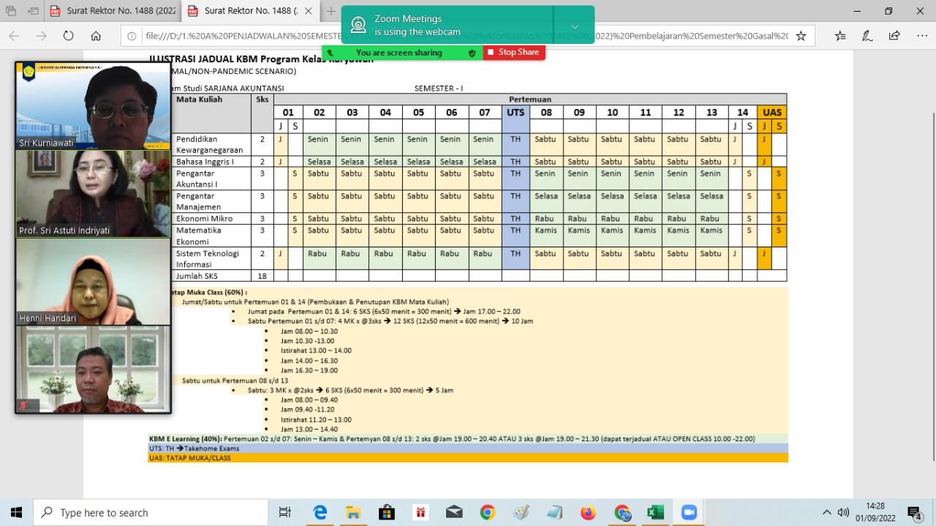
Task: Open the Edge favorites hub
Action: click(840, 36)
